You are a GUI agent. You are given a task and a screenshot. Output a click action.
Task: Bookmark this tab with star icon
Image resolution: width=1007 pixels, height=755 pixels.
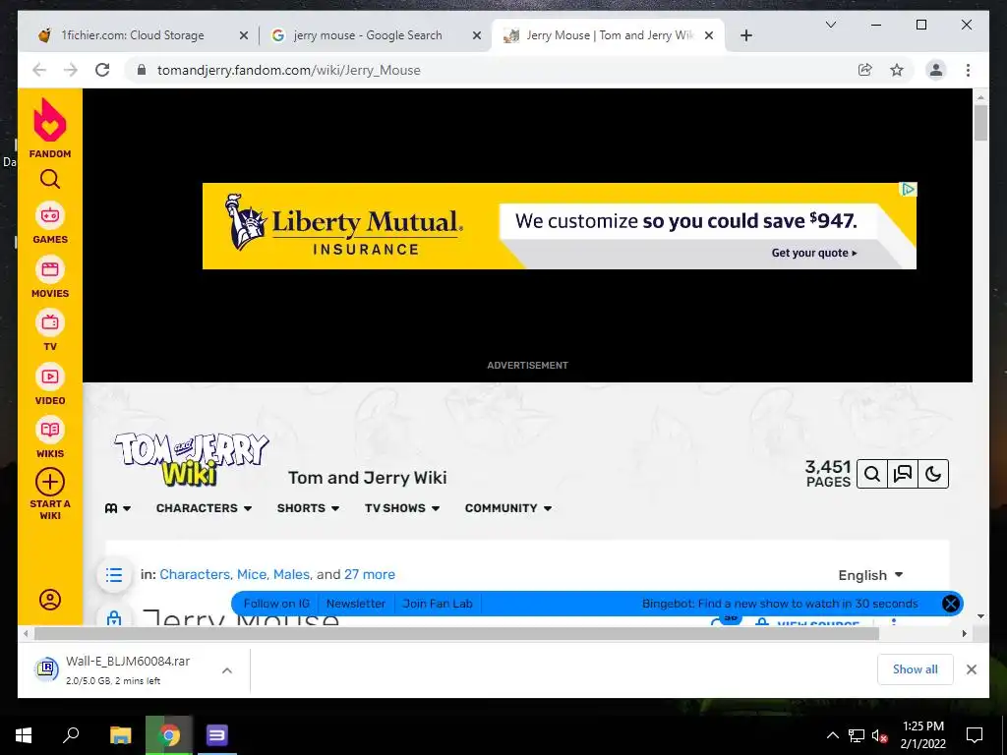pyautogui.click(x=897, y=70)
